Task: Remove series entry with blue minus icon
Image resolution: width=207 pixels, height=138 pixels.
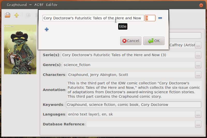Action: pyautogui.click(x=160, y=18)
